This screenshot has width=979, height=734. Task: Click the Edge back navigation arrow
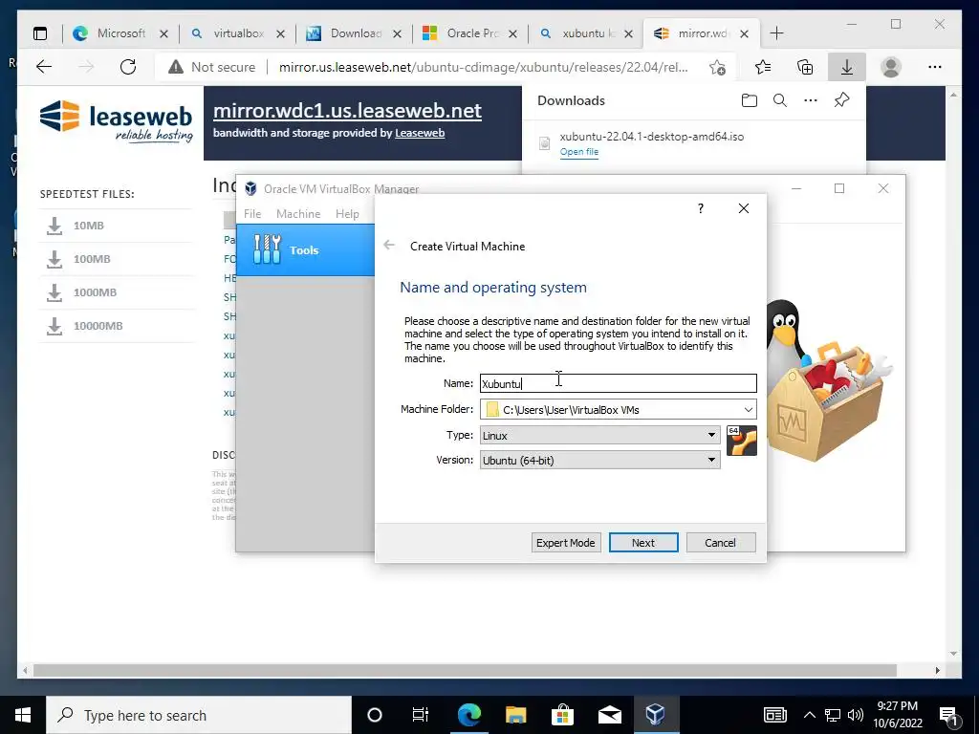44,67
